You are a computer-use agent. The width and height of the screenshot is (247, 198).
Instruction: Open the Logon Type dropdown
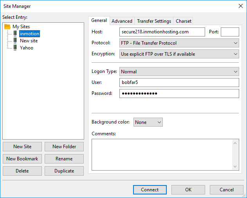pyautogui.click(x=179, y=72)
